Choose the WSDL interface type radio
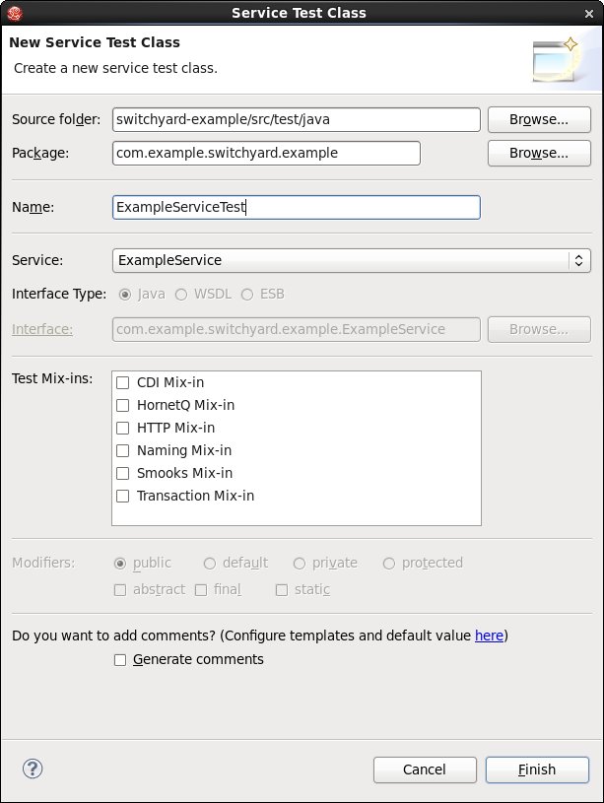Image resolution: width=604 pixels, height=803 pixels. 181,295
